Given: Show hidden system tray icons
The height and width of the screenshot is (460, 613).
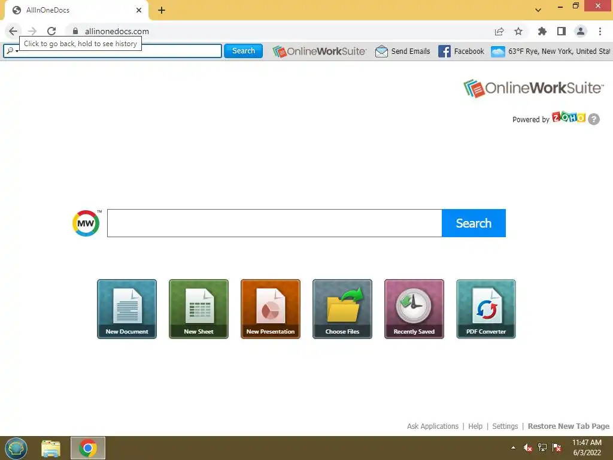Looking at the screenshot, I should coord(513,447).
